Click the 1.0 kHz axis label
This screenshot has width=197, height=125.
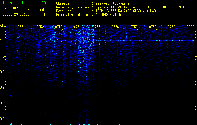(2, 56)
